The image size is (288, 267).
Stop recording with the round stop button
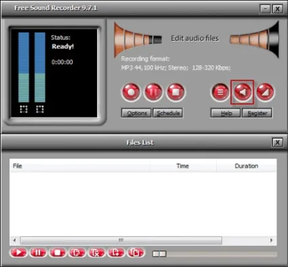[176, 92]
